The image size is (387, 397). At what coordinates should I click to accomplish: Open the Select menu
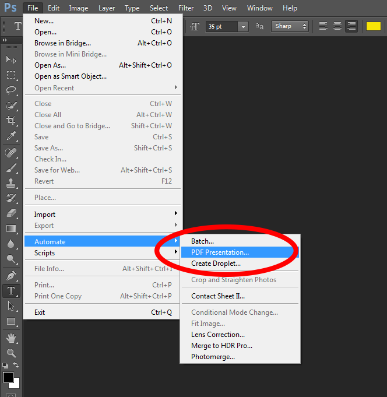(159, 8)
